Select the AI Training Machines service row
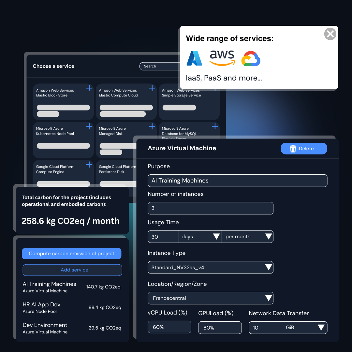 tap(72, 287)
